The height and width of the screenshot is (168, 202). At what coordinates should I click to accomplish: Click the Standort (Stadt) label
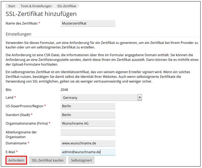(x=18, y=115)
